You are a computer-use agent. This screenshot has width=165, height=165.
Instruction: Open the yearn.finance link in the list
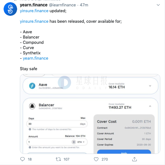click(36, 58)
